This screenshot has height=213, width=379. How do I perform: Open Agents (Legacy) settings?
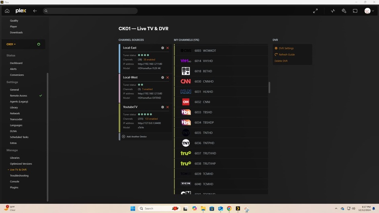19,102
